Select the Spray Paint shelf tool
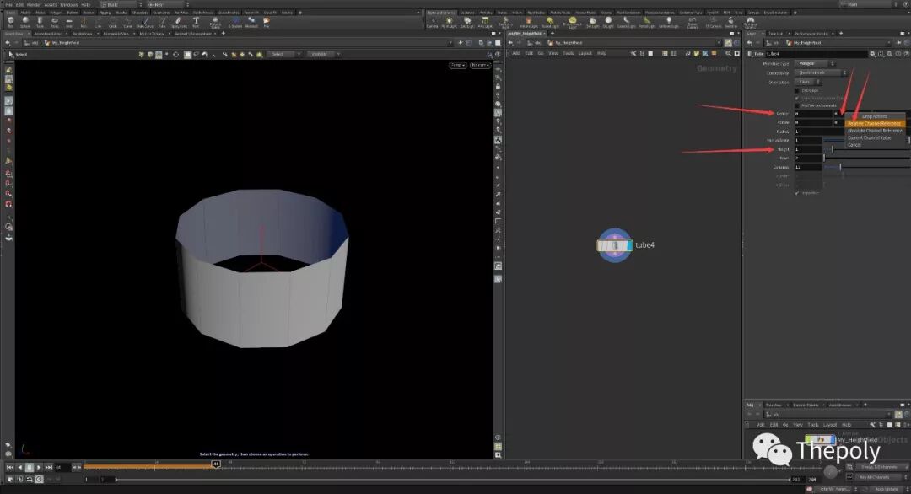The width and height of the screenshot is (911, 494). pos(178,22)
